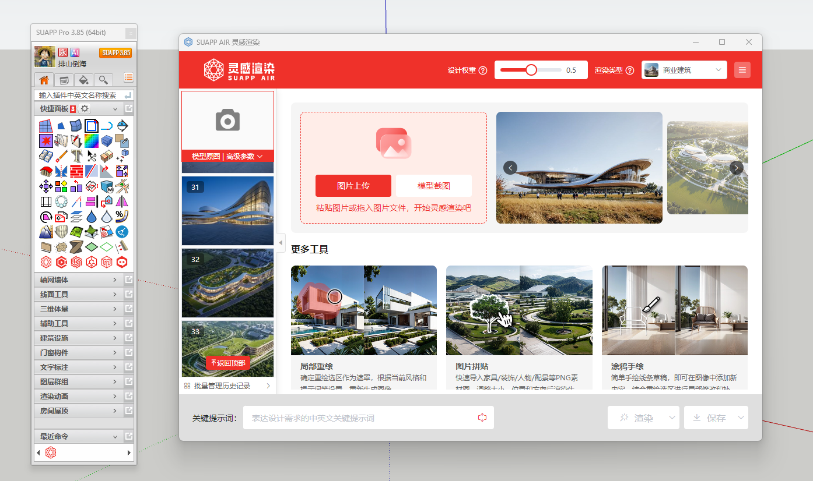Image resolution: width=813 pixels, height=481 pixels.
Task: Collapse the 快捷面板 section
Action: (115, 109)
